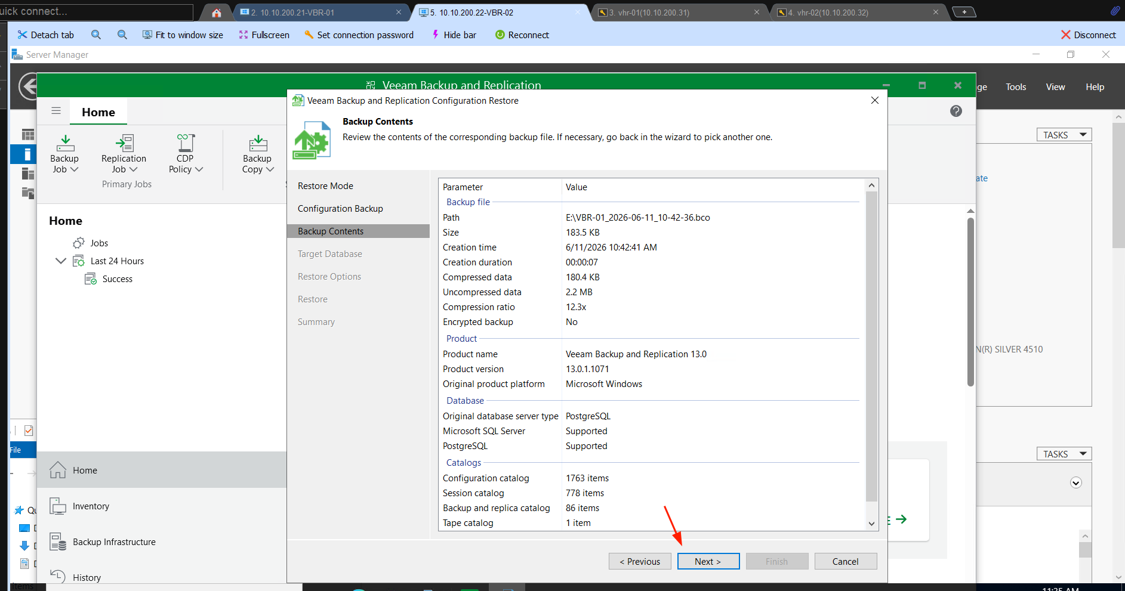Detach the current remote session tab
The width and height of the screenshot is (1125, 591).
click(46, 35)
